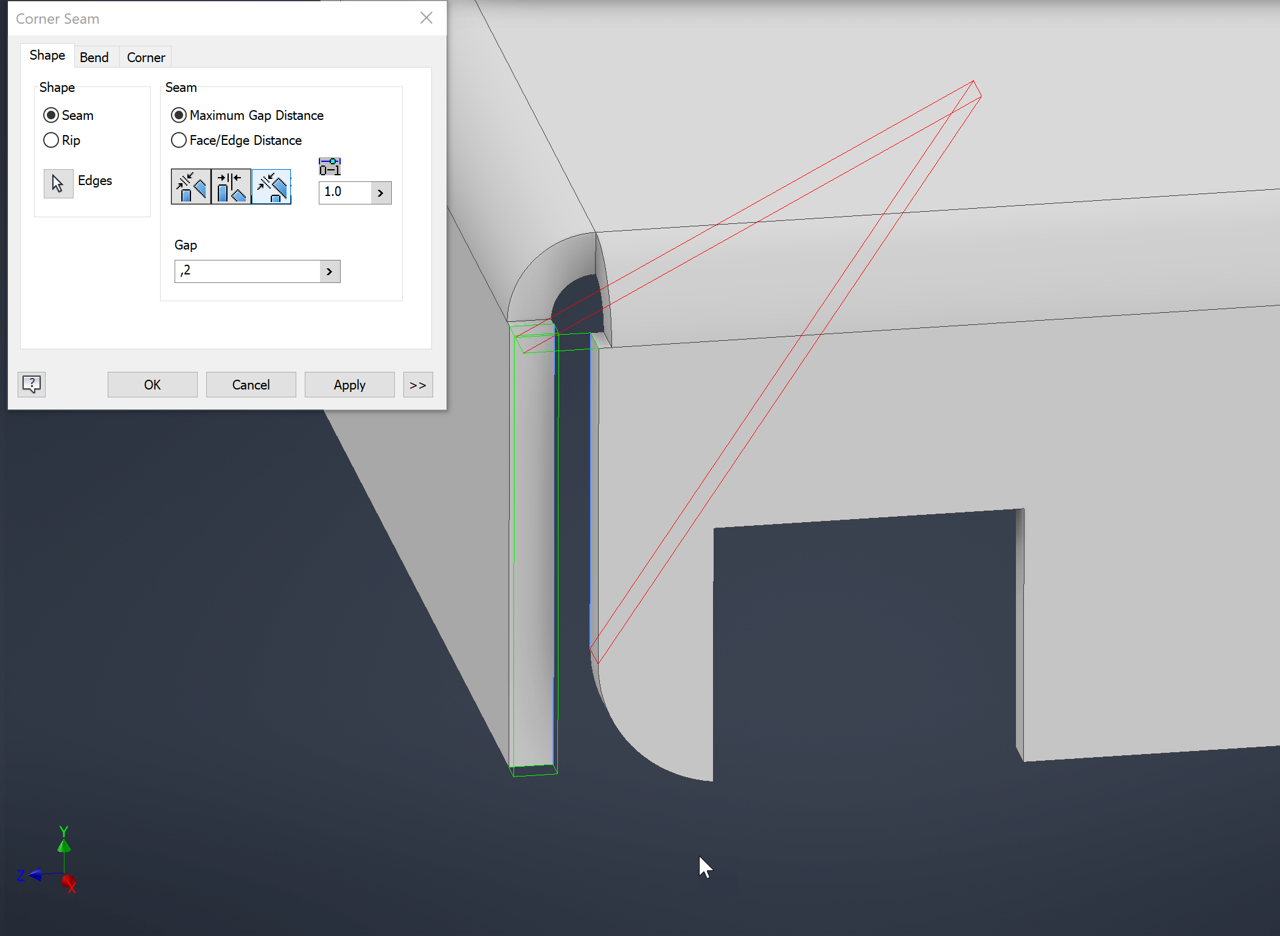Choose Maximum Gap Distance option
Screen dimensions: 1280x936
[x=179, y=116]
